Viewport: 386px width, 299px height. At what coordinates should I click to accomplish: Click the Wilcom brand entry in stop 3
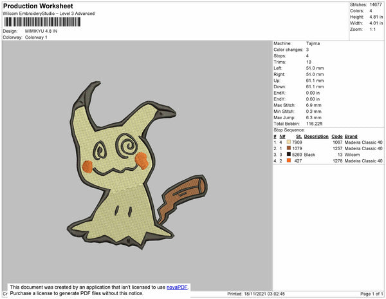(351, 155)
